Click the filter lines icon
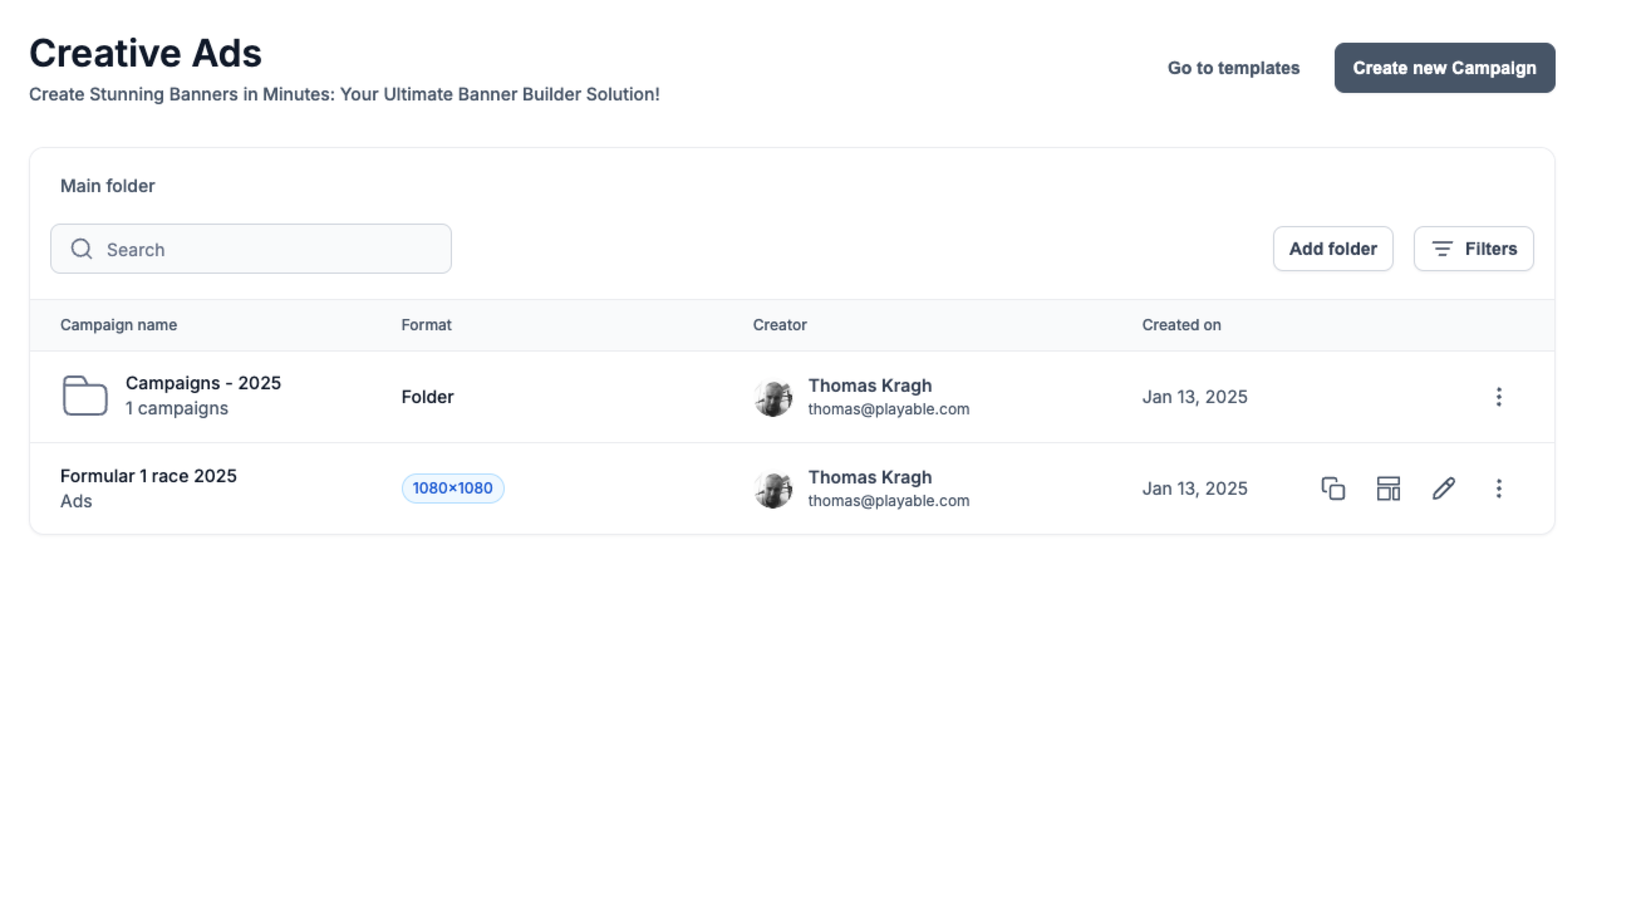 (x=1442, y=249)
